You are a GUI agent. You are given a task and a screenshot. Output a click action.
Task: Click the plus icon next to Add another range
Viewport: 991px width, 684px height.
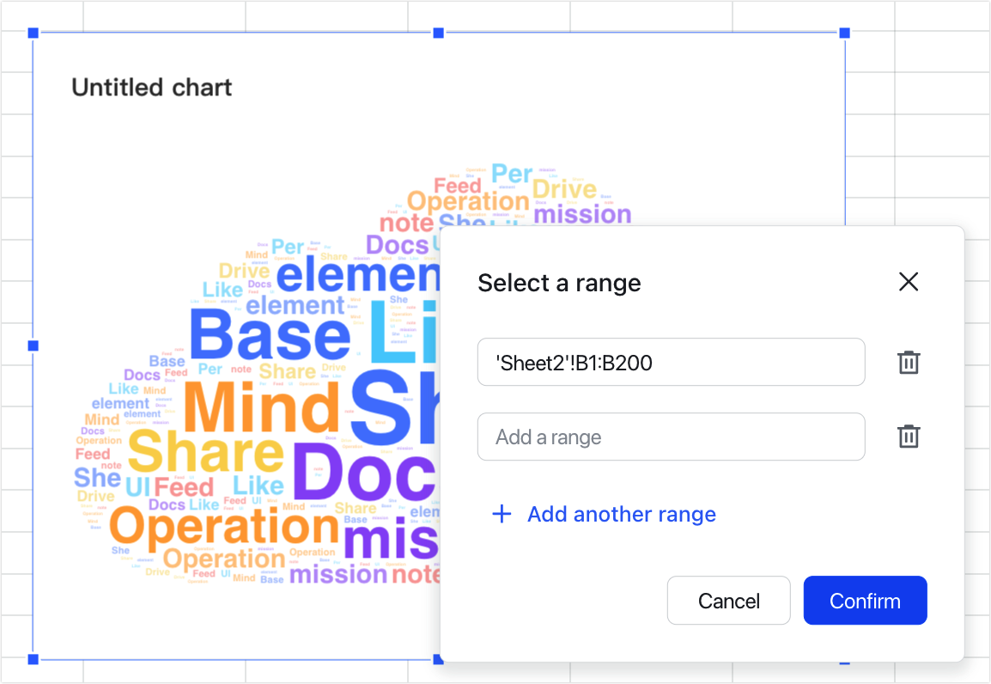(x=502, y=514)
